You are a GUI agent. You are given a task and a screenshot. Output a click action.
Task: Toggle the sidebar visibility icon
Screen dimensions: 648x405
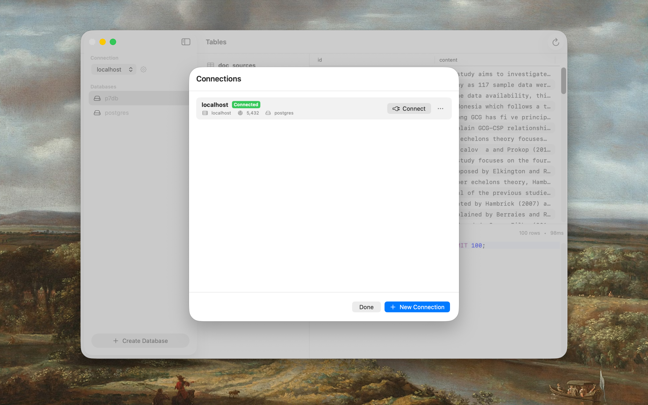tap(186, 42)
